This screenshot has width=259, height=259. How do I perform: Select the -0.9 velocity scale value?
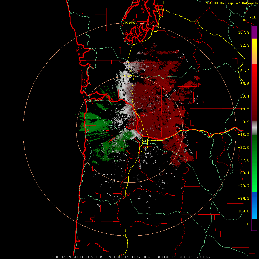click(x=245, y=122)
